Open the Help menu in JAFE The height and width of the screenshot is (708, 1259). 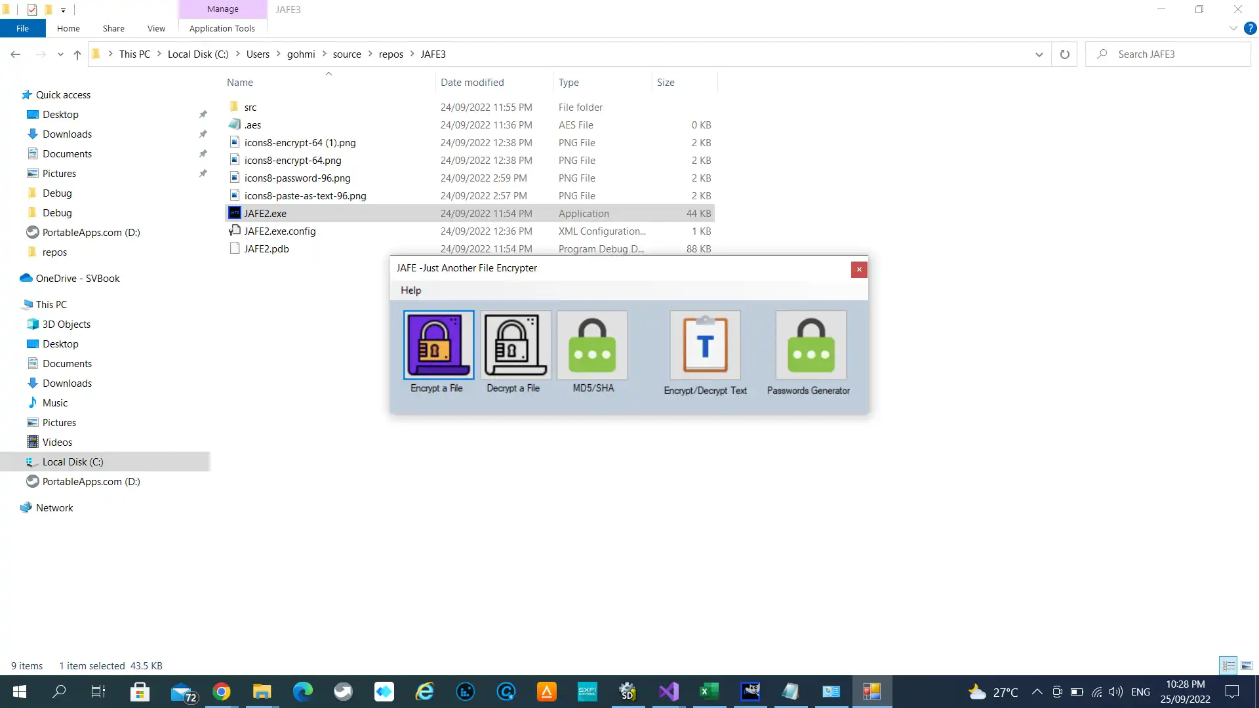click(410, 290)
